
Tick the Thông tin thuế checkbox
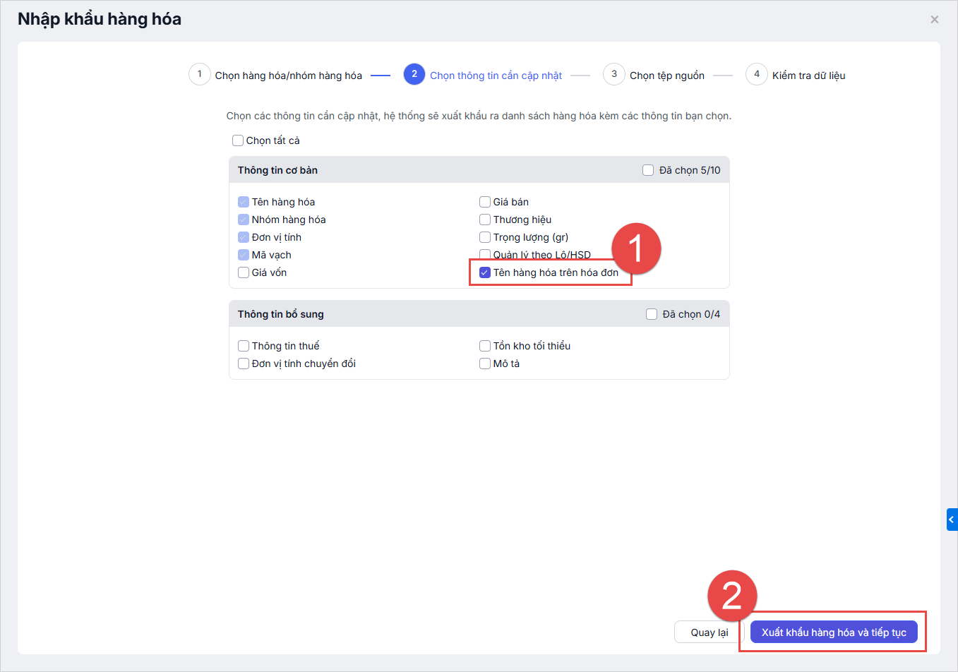(x=244, y=346)
